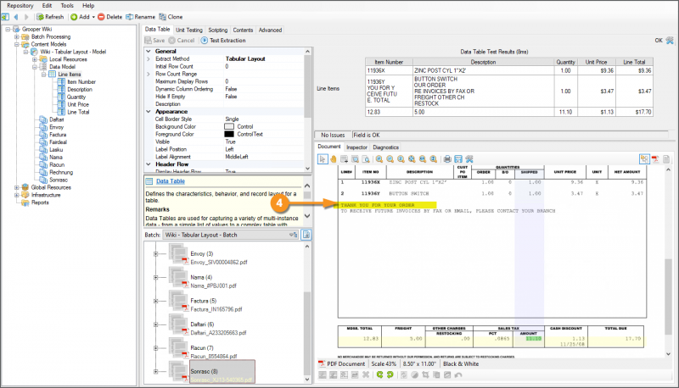The height and width of the screenshot is (388, 679).
Task: Click the page-search magnifier icon in document toolbar
Action: (366, 159)
